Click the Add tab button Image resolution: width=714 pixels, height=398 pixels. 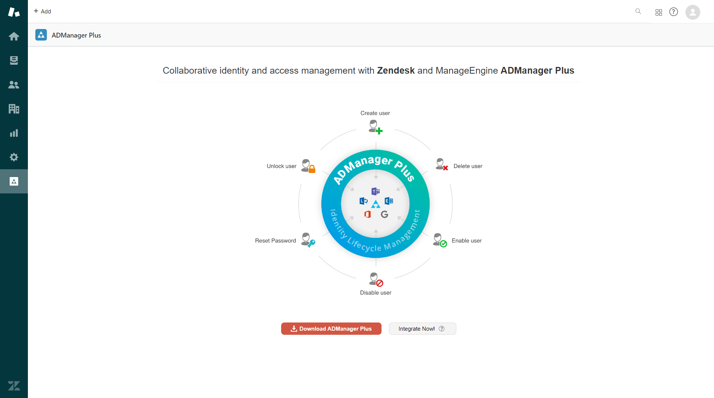[42, 11]
